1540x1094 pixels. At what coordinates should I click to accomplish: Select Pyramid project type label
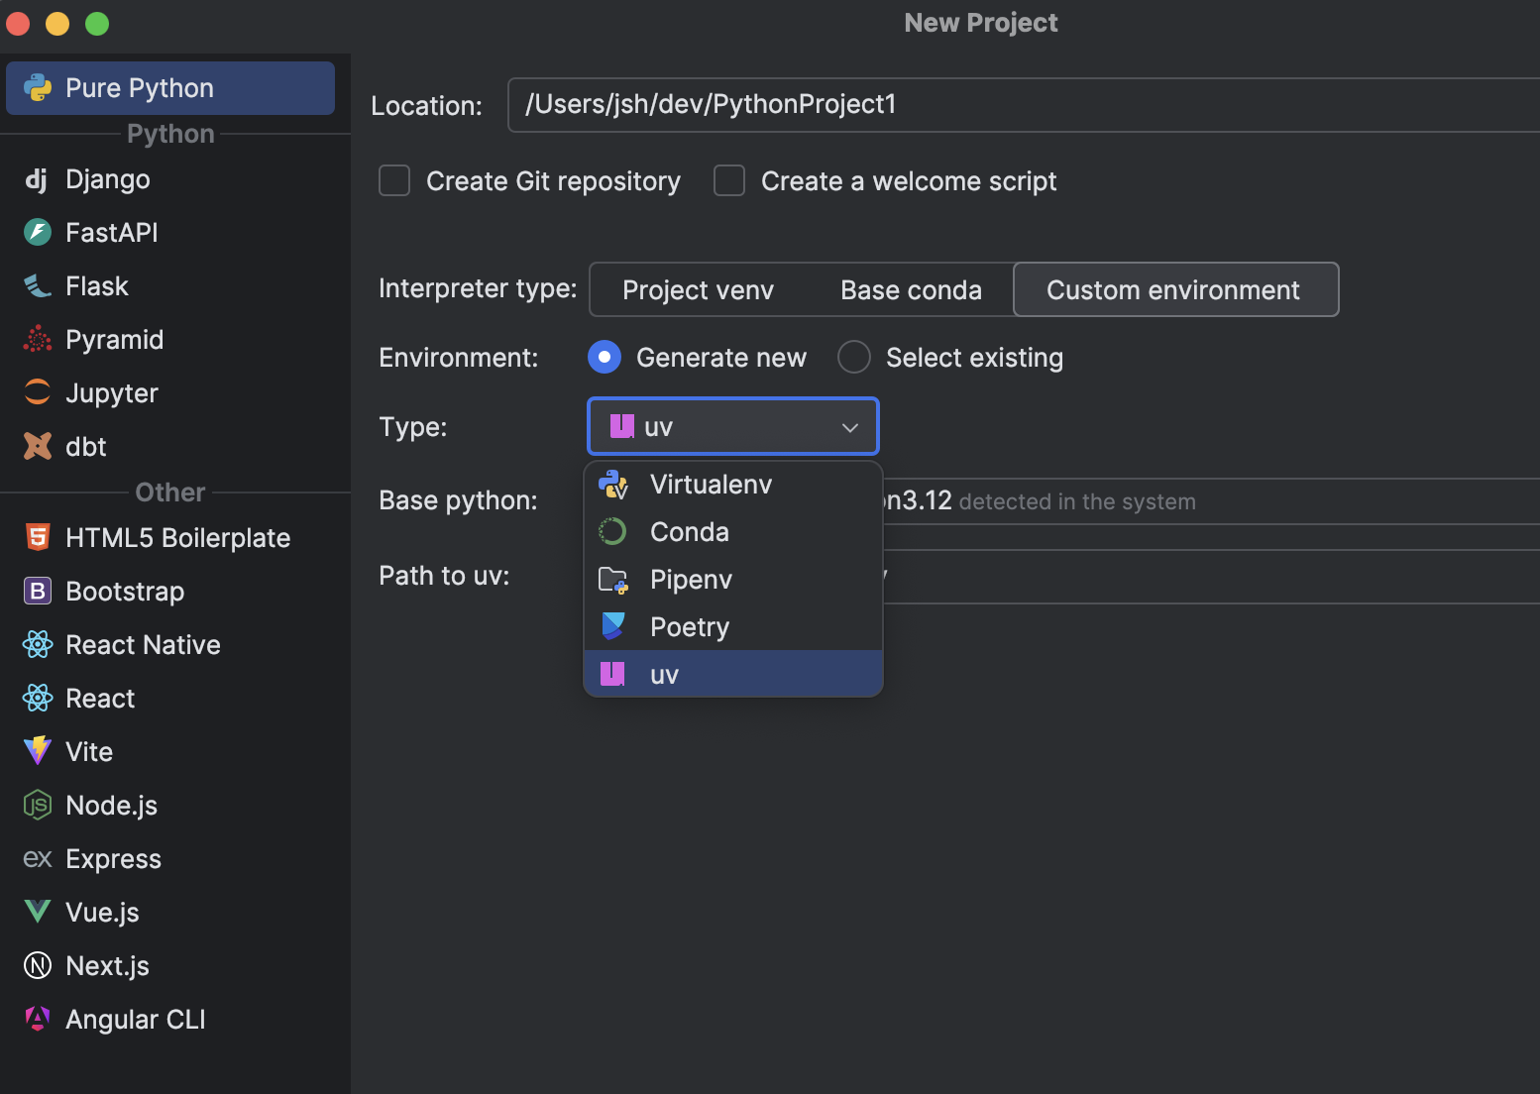(x=115, y=340)
